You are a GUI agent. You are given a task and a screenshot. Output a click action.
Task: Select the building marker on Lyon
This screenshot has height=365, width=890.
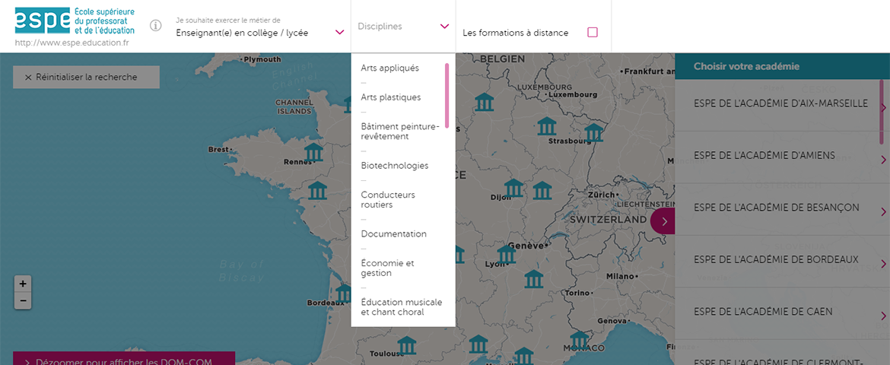507,254
